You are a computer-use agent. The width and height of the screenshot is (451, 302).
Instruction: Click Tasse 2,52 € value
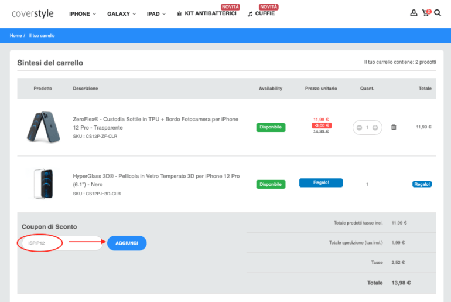click(x=398, y=262)
